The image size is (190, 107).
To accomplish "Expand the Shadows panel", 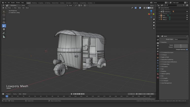I will (164, 71).
